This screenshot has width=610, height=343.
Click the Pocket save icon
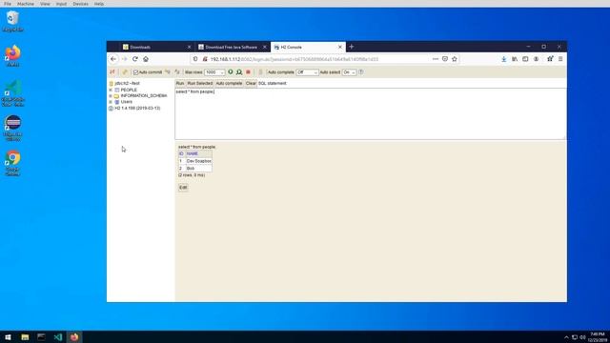tap(445, 59)
